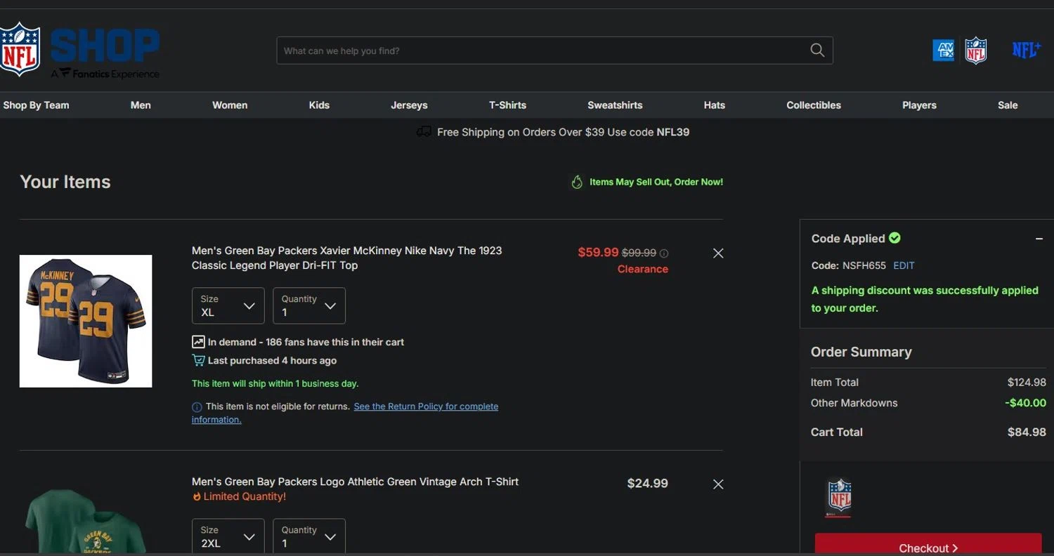This screenshot has height=556, width=1054.
Task: Open the T-Shirts menu
Action: (507, 105)
